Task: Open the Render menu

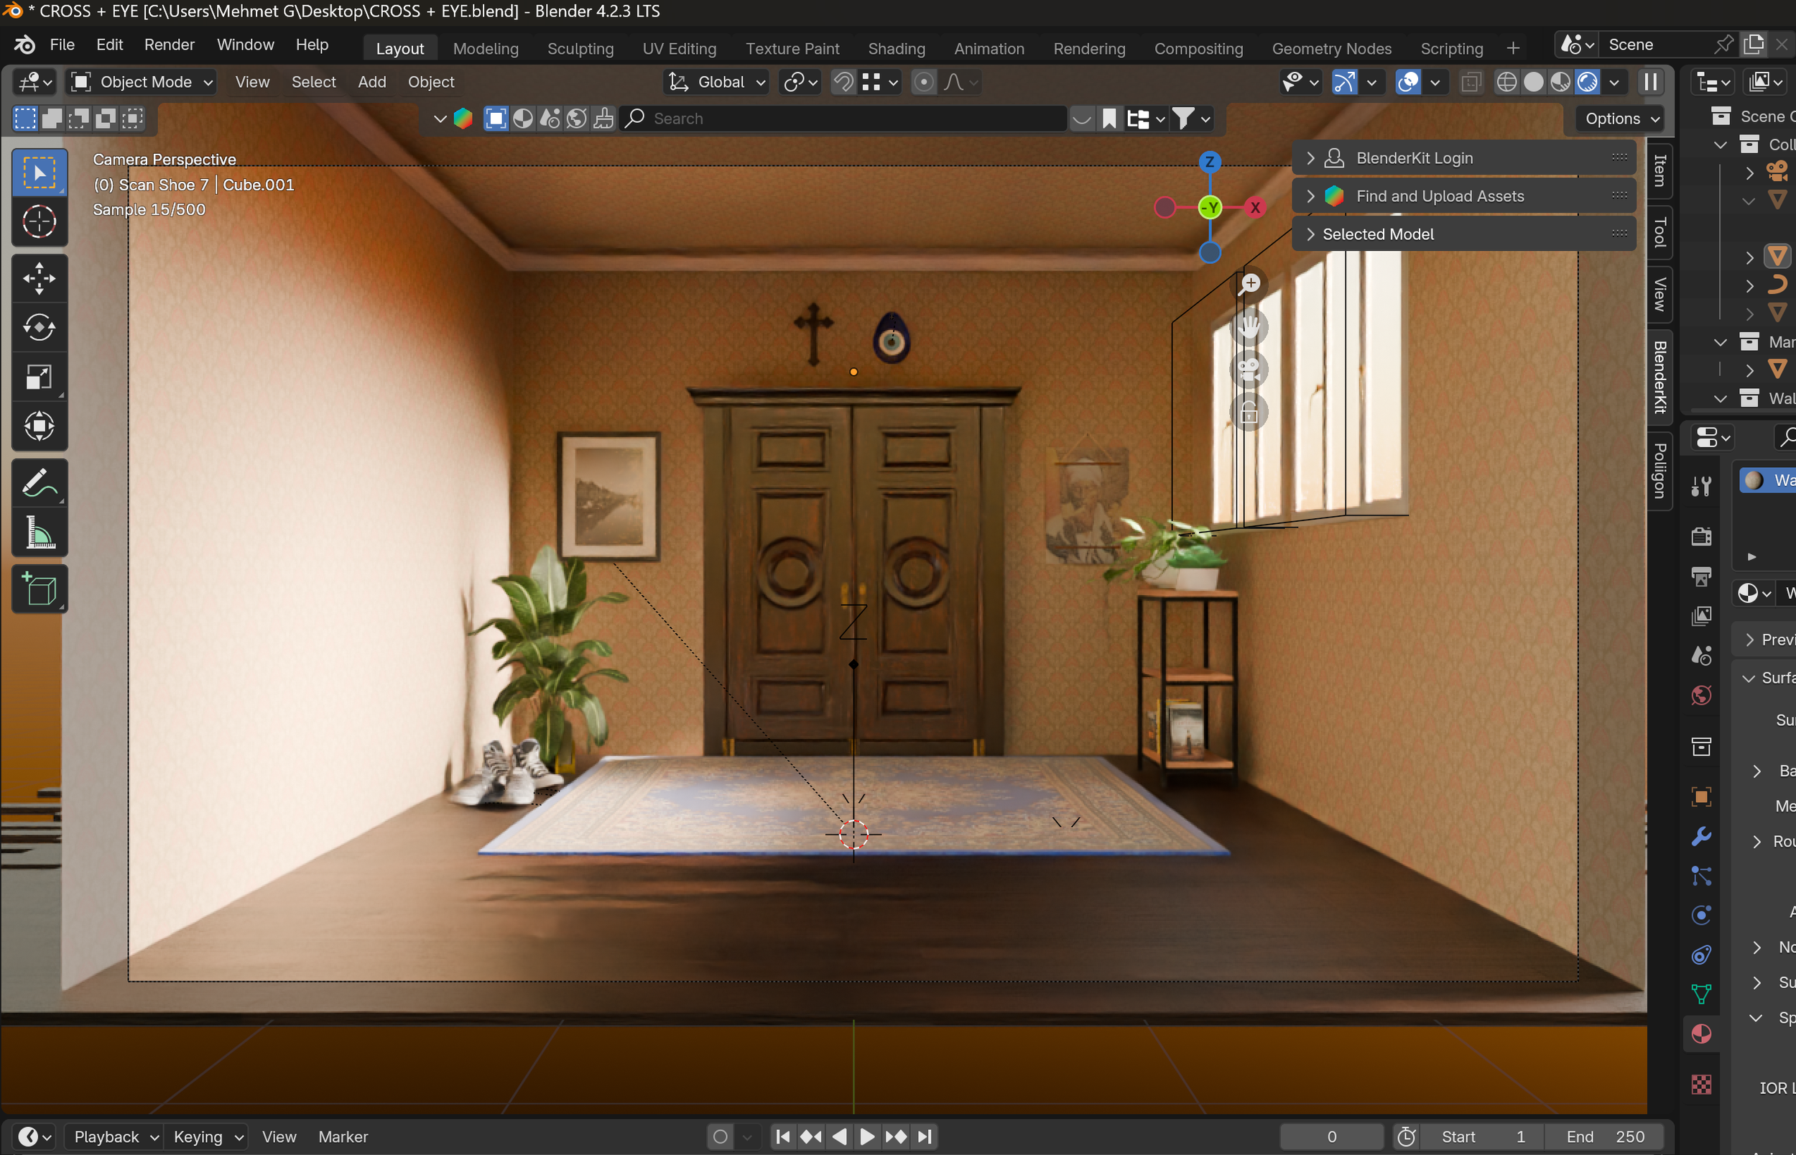Action: click(x=169, y=45)
